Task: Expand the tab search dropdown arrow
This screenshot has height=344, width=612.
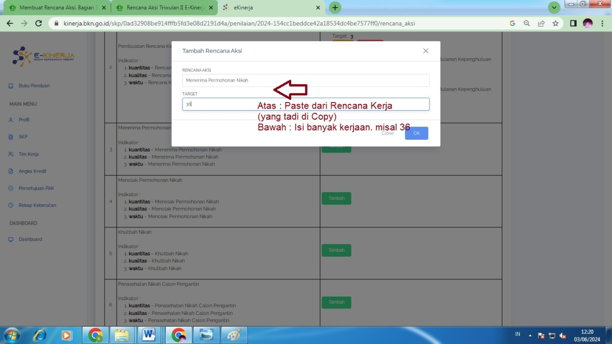Action: pyautogui.click(x=554, y=8)
